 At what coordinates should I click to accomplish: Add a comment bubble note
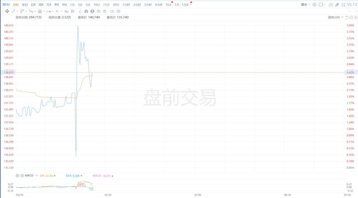point(72,11)
